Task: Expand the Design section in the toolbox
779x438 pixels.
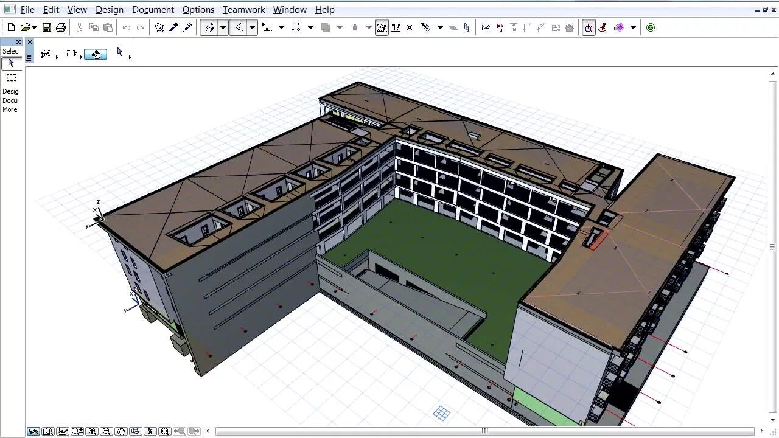Action: [10, 91]
